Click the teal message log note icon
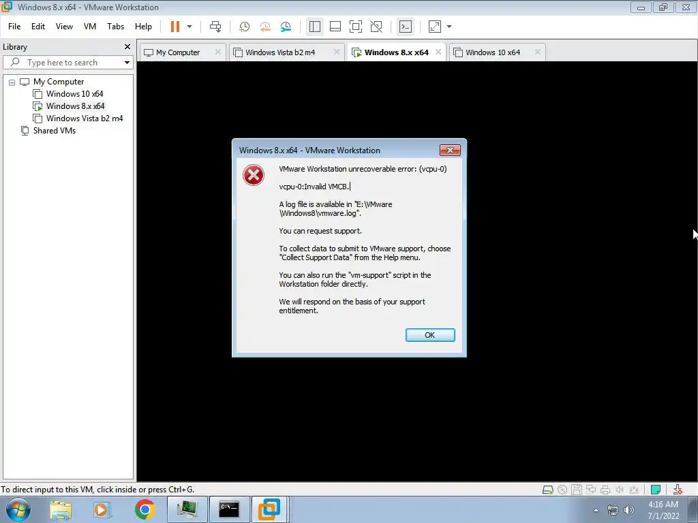This screenshot has width=698, height=523. [x=655, y=490]
